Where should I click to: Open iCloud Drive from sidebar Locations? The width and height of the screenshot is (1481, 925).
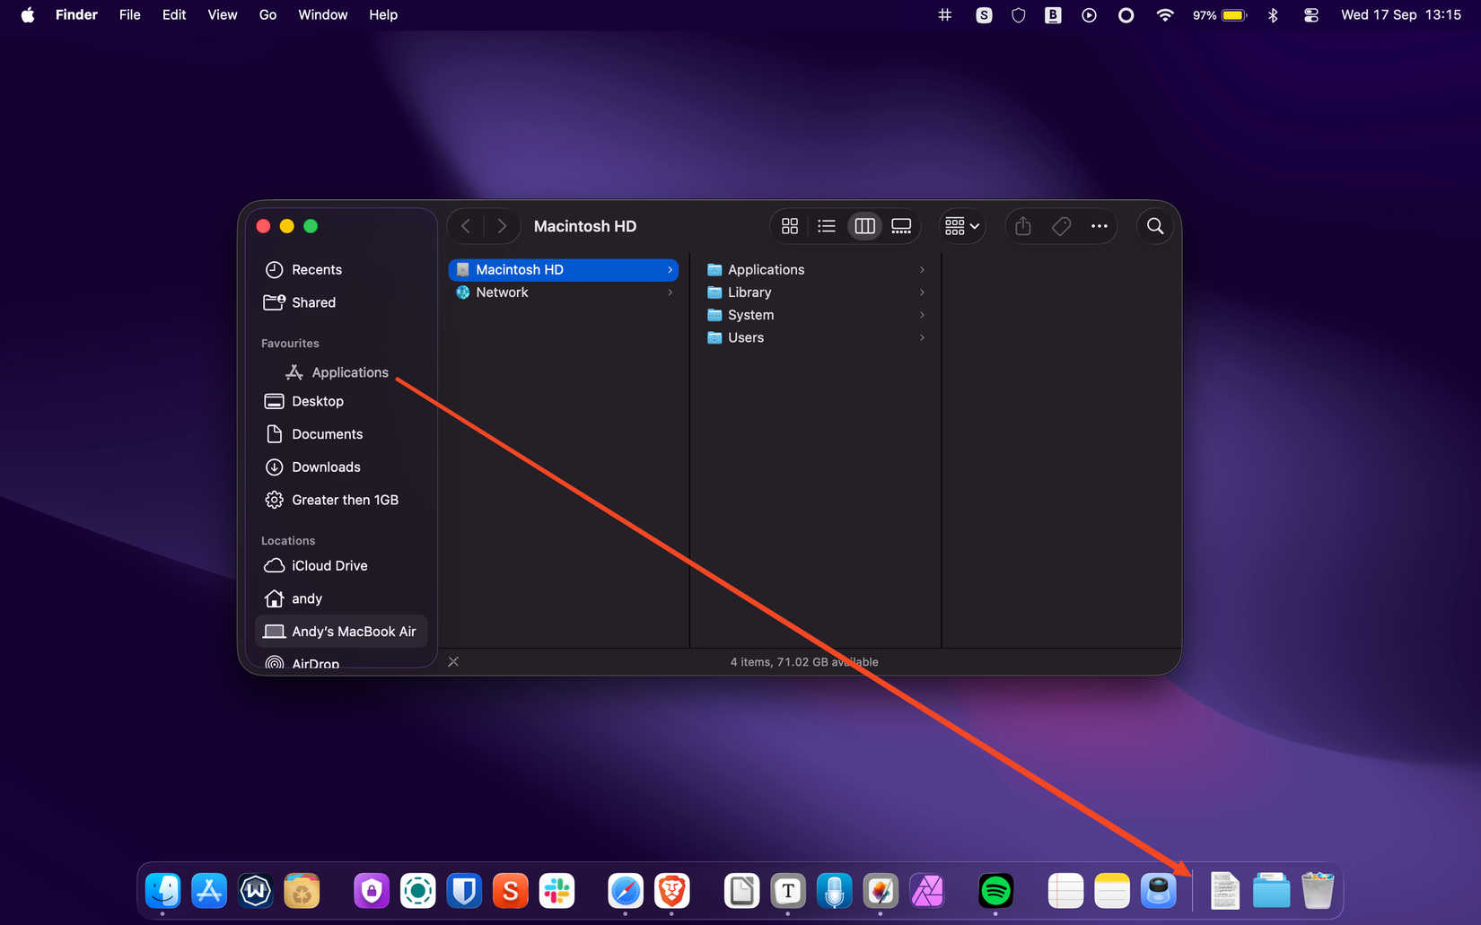coord(329,565)
